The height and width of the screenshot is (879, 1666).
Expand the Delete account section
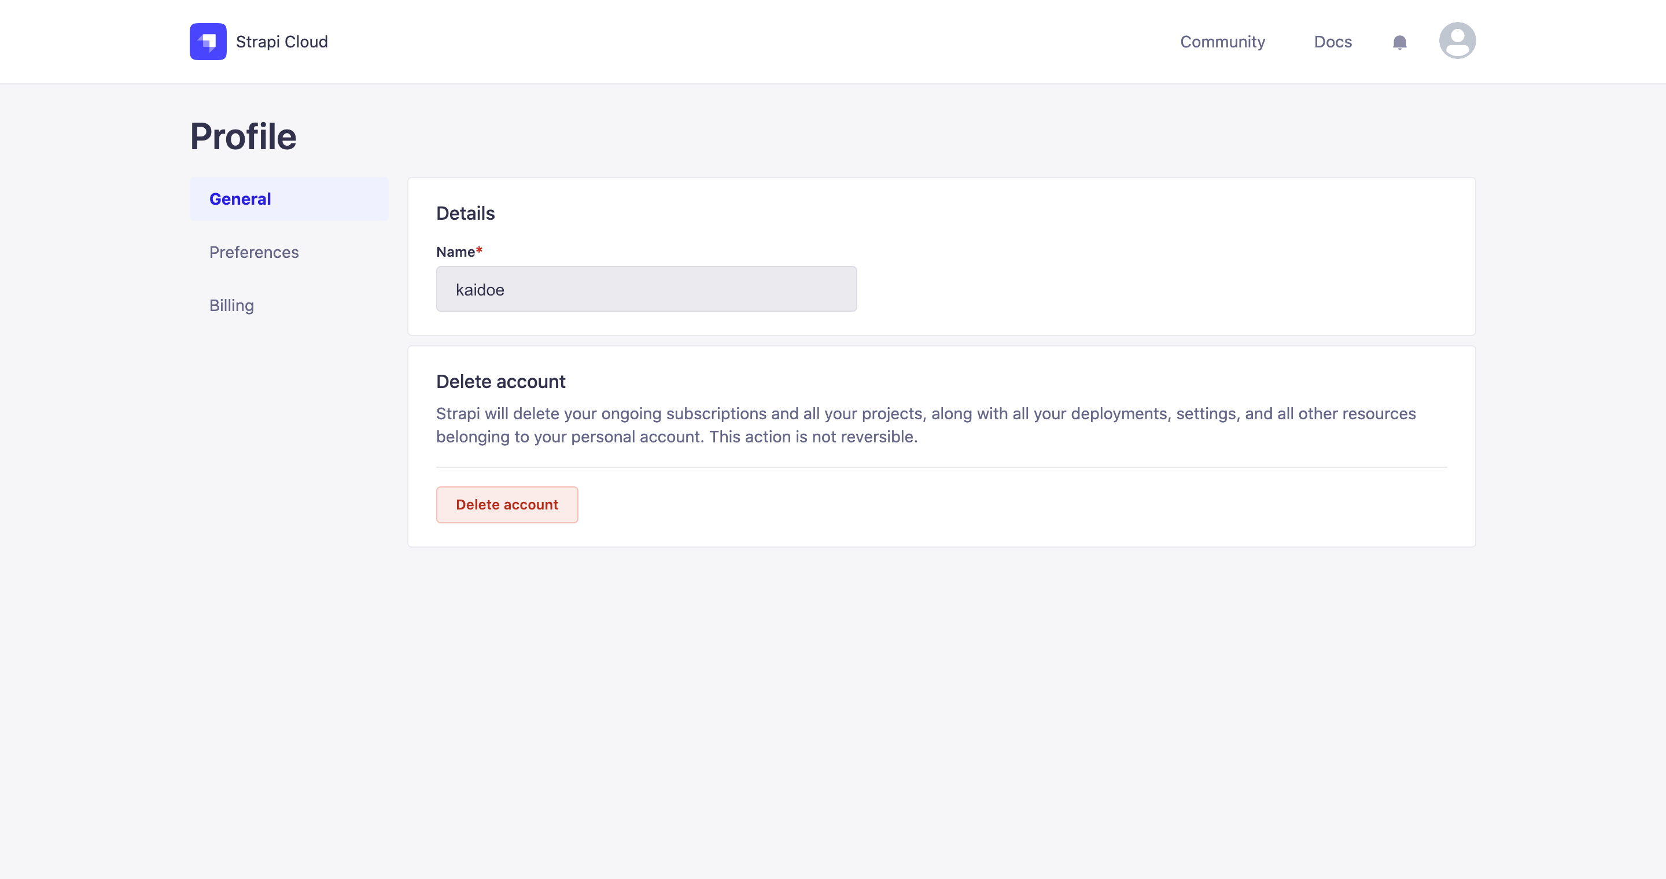coord(500,381)
